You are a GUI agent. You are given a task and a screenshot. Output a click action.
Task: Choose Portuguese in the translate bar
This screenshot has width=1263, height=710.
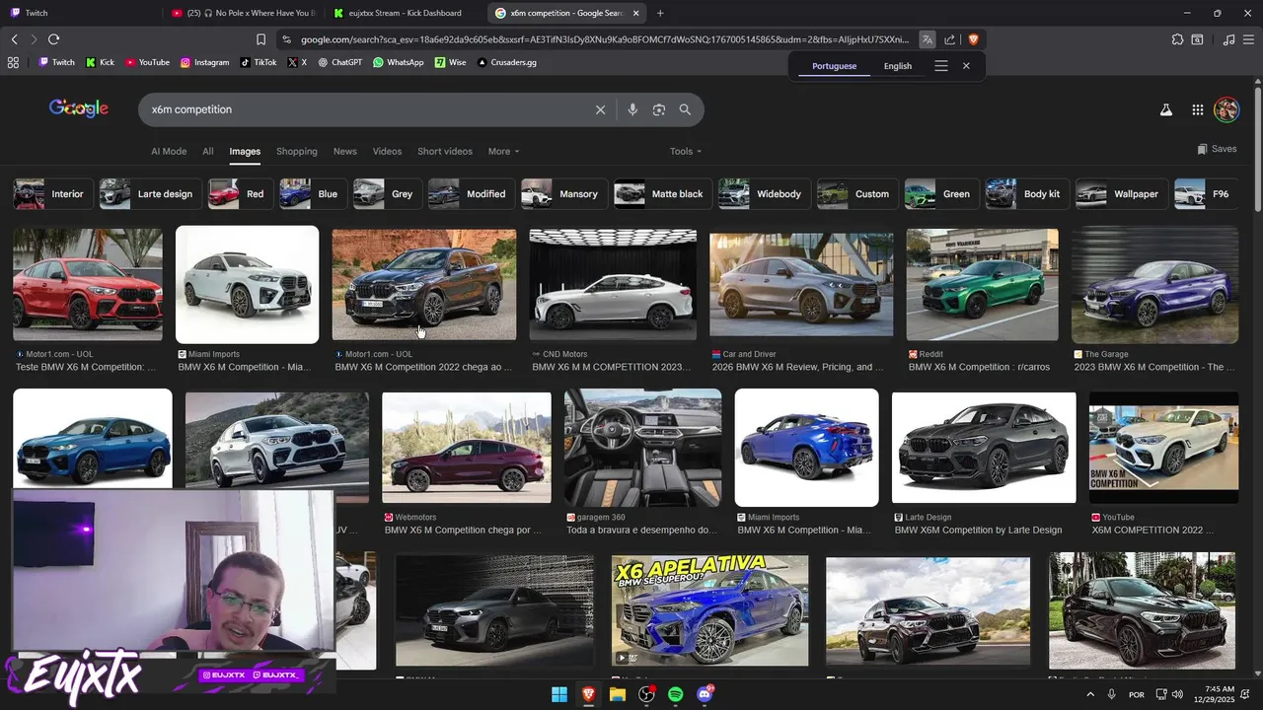coord(835,66)
